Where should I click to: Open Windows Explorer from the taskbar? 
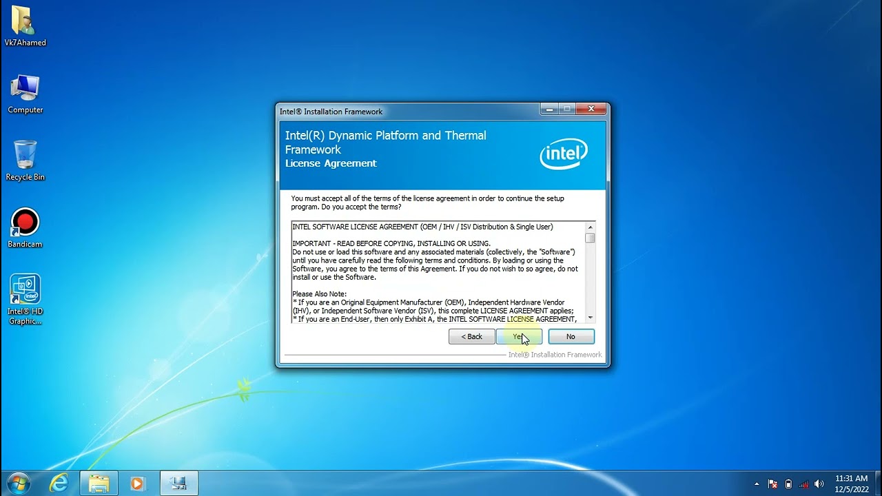(99, 484)
